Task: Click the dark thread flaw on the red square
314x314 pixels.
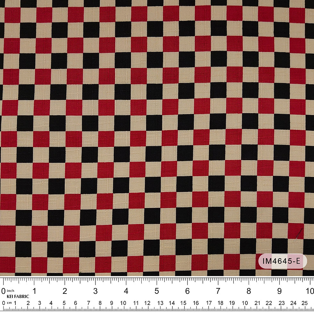Action: click(x=299, y=233)
